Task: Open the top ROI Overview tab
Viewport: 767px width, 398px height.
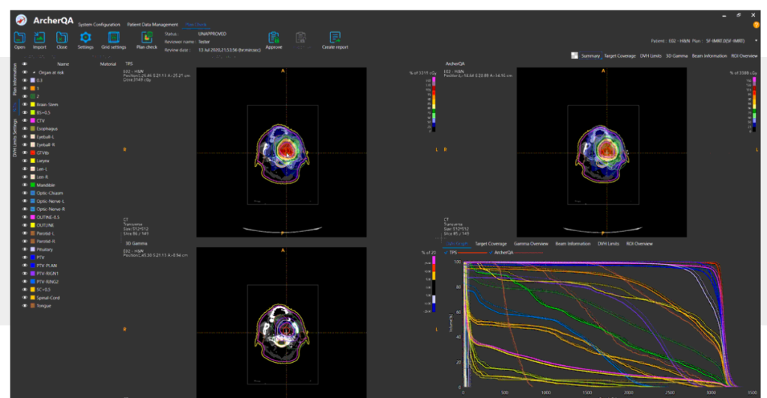Action: coord(744,55)
